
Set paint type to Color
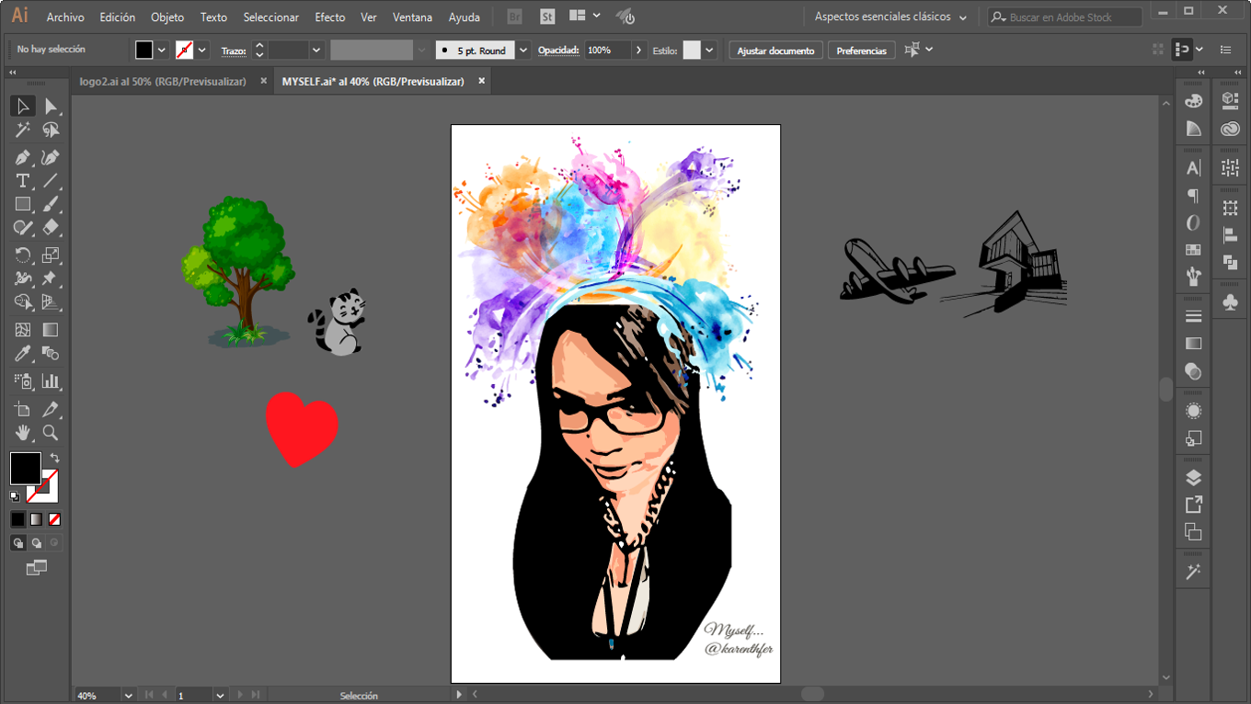(x=17, y=519)
